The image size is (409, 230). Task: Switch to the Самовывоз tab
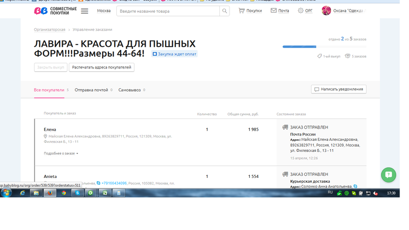tap(130, 90)
